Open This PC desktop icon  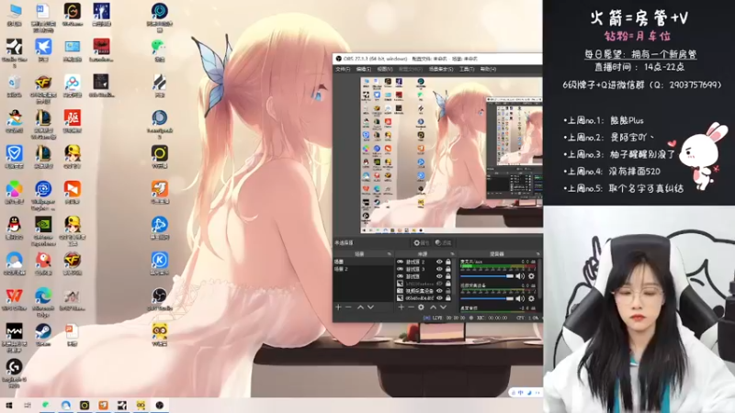14,15
